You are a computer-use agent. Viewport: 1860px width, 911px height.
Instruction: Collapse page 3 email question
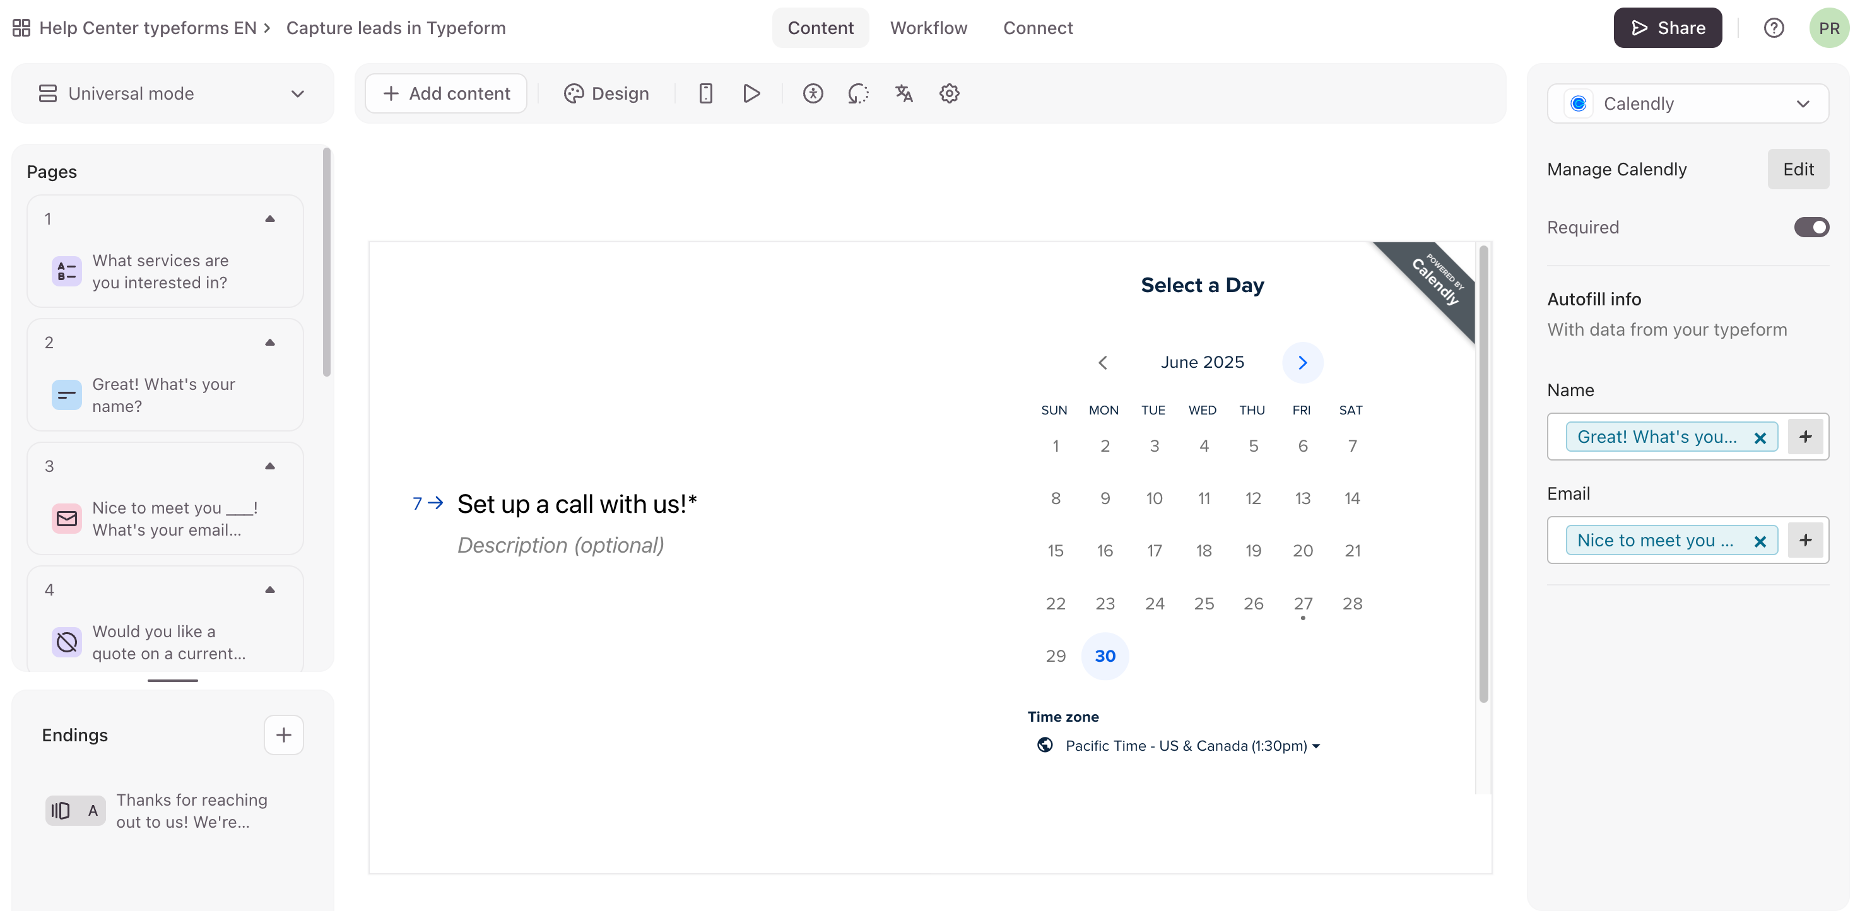(270, 466)
